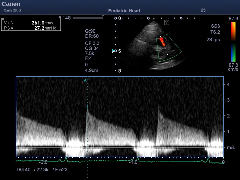Screen dimensions: 240x180
Task: Click the '3' mark on velocity scale
Action: pyautogui.click(x=228, y=100)
